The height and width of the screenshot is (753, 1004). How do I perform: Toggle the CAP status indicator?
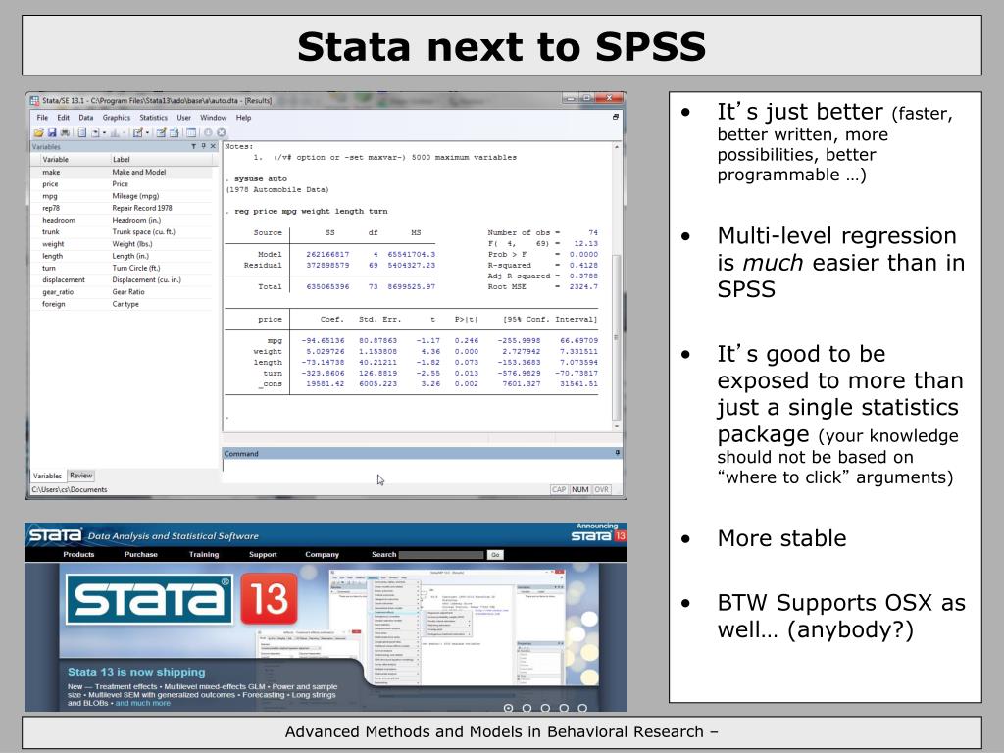(x=559, y=489)
